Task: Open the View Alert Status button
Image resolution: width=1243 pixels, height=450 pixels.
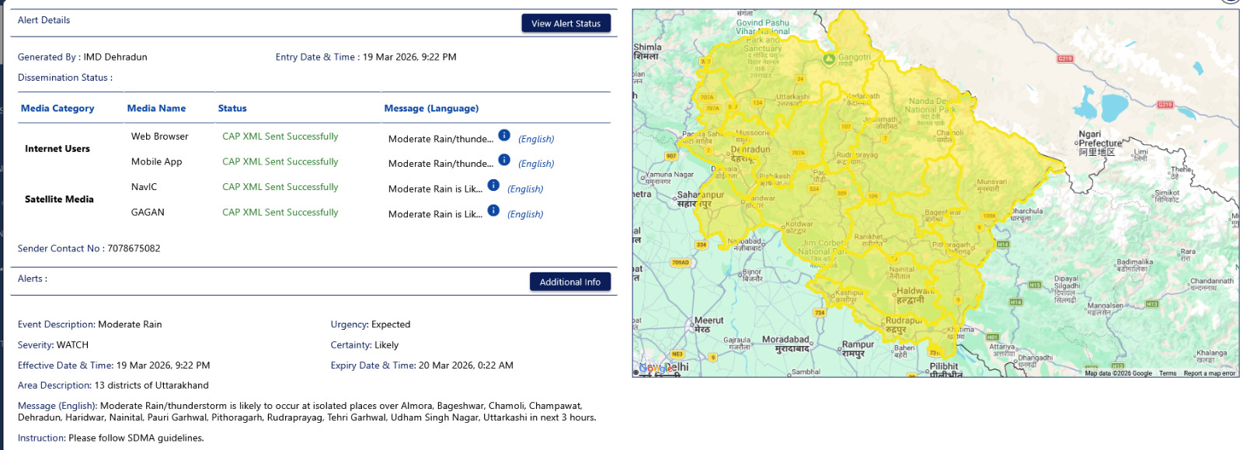Action: pyautogui.click(x=566, y=23)
